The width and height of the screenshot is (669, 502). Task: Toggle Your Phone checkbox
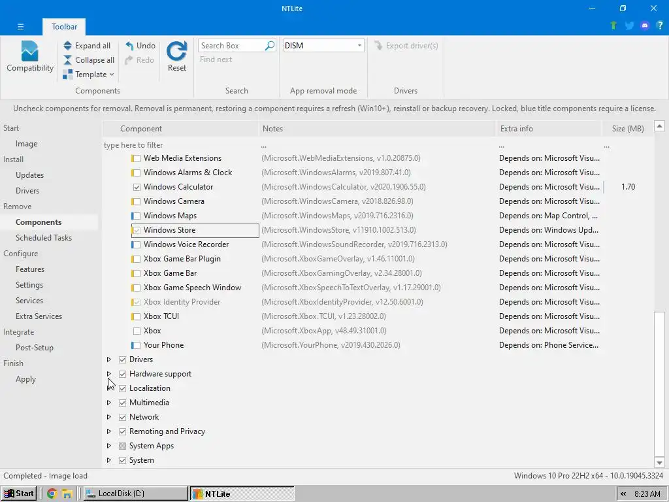click(x=136, y=345)
